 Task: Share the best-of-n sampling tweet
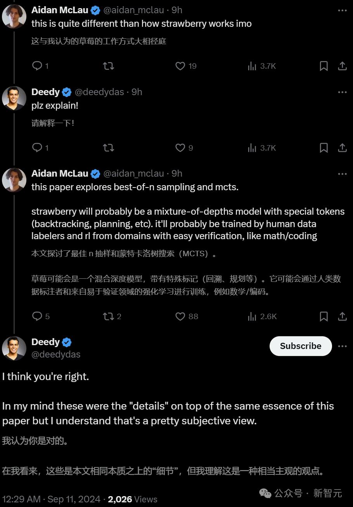342,316
